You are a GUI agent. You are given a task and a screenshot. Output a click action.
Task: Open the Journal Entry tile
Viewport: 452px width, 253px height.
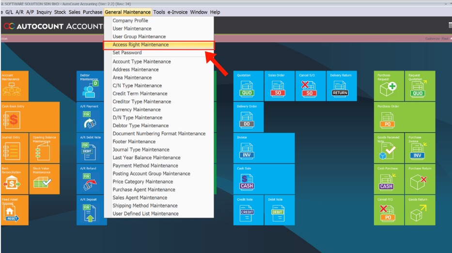click(x=15, y=148)
